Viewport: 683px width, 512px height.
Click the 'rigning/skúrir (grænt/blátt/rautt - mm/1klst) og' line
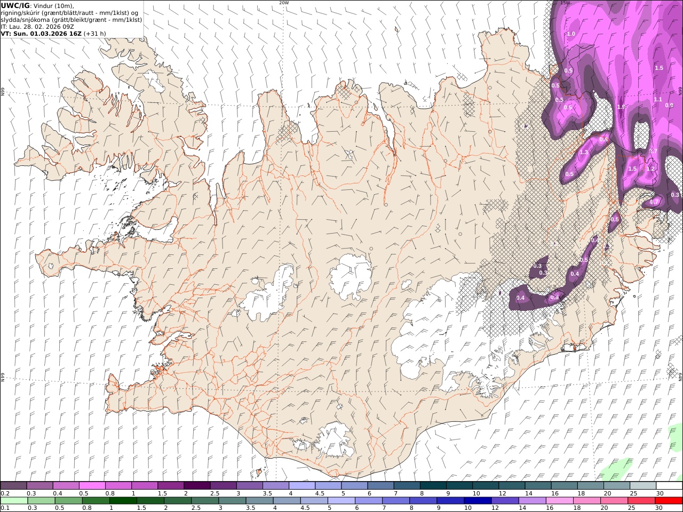(x=70, y=13)
